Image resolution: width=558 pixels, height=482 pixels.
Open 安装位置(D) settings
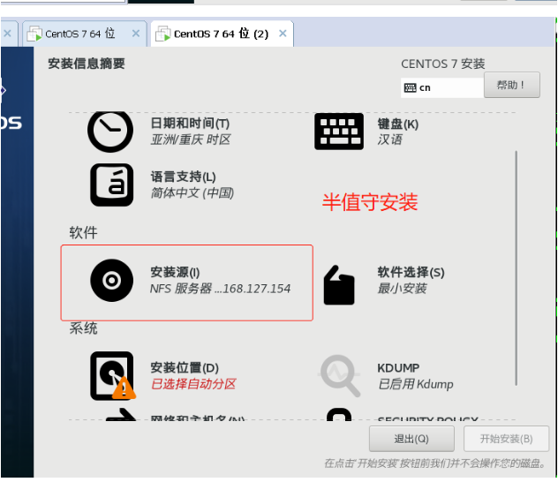185,368
